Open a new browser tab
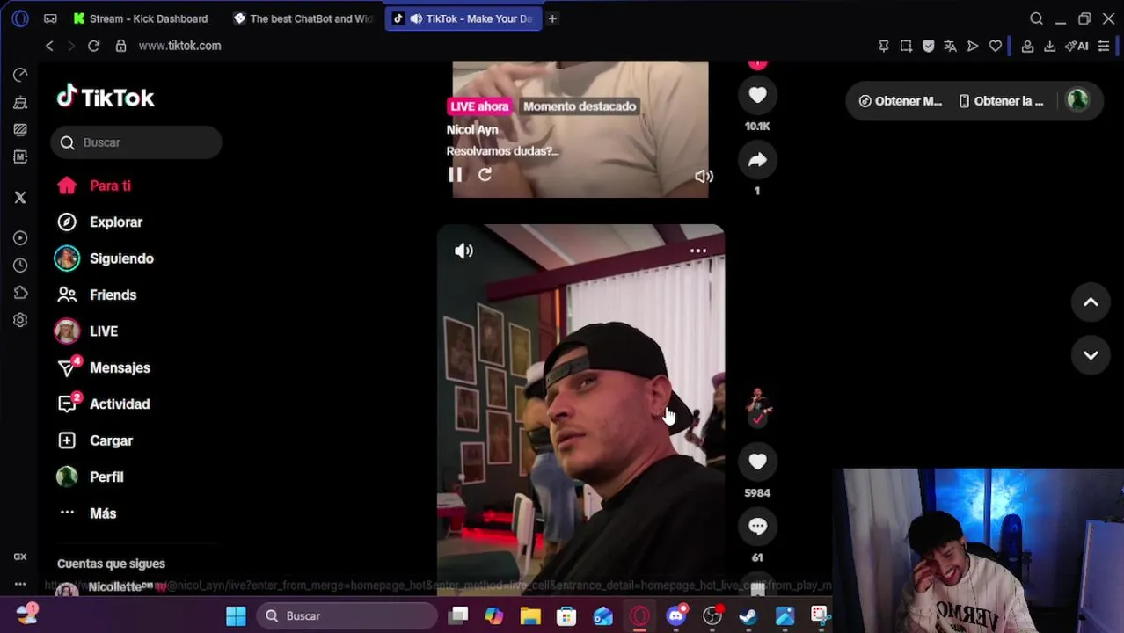 [x=552, y=18]
